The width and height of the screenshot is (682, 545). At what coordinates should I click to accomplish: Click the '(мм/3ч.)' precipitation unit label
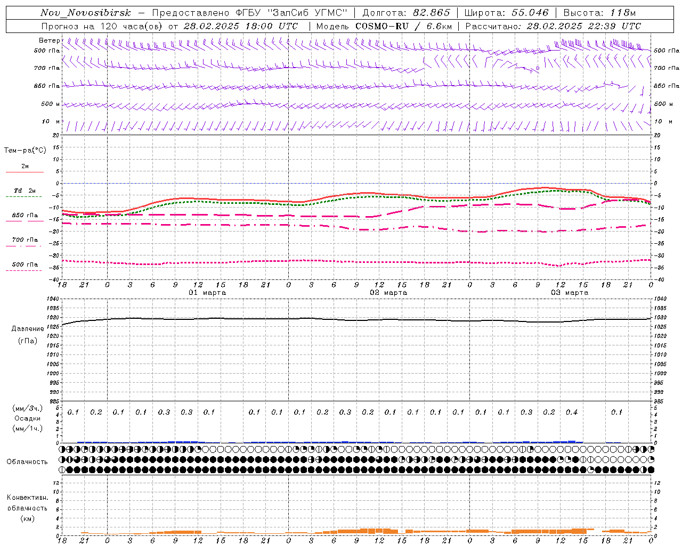click(27, 408)
